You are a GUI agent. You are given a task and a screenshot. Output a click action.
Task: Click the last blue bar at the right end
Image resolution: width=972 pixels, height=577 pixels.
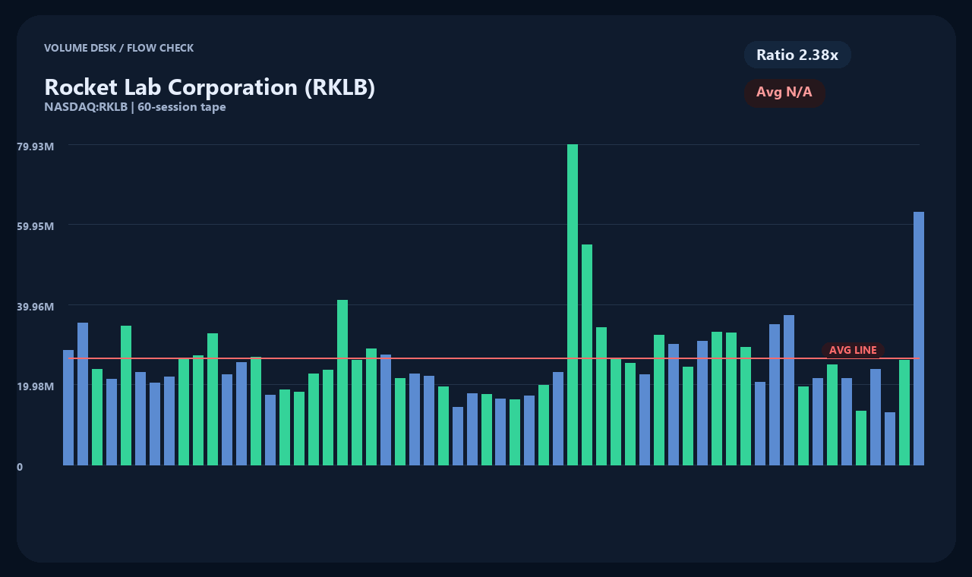coord(919,339)
